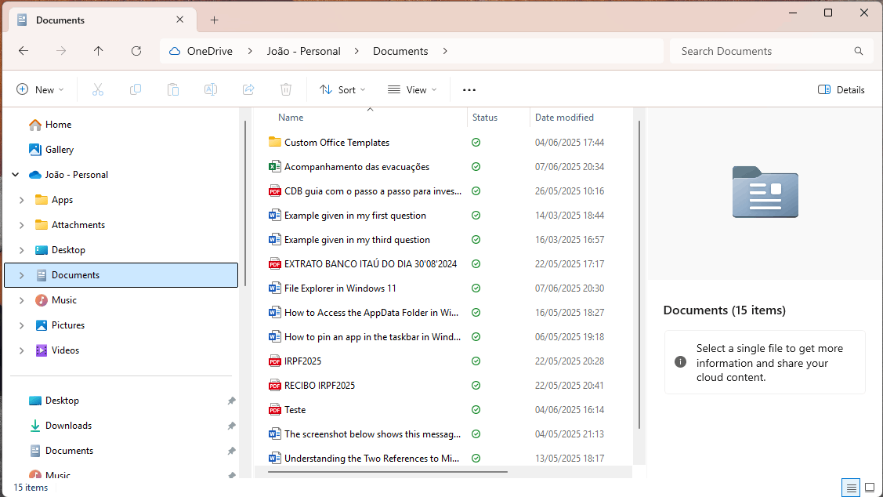Screen dimensions: 883x497
Task: Refresh the Documents folder
Action: [136, 51]
